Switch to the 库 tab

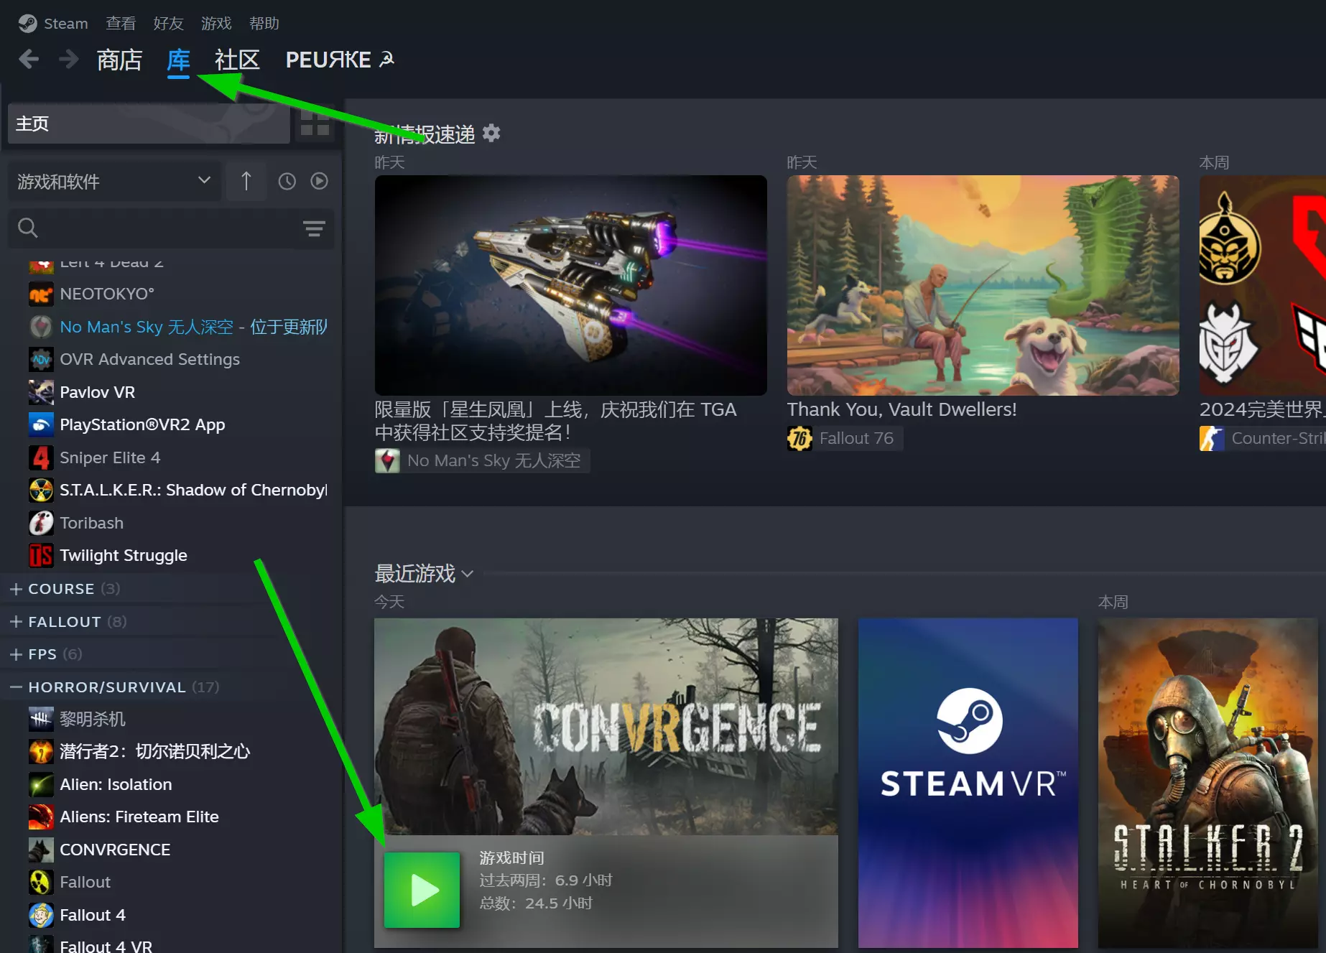(x=178, y=60)
